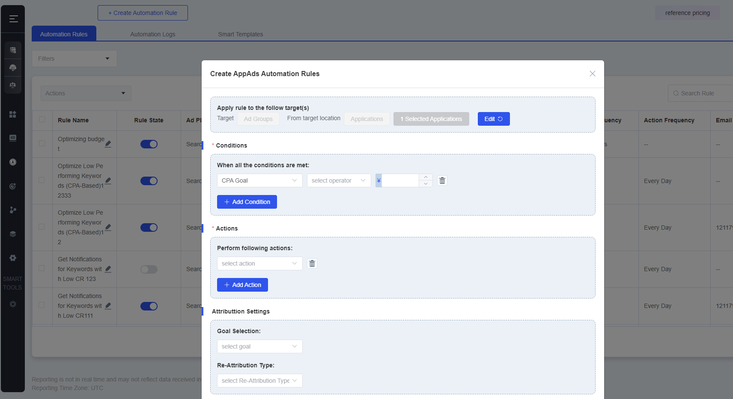Open the Actions bulk dropdown
The width and height of the screenshot is (733, 399).
click(86, 93)
